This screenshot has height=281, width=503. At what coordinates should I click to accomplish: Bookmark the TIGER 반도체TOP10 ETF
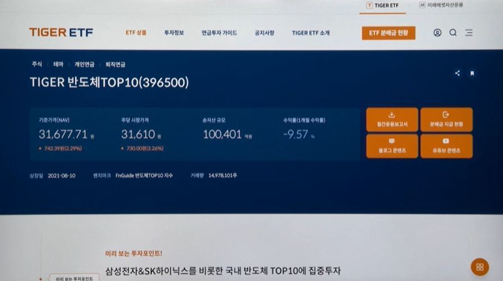[x=472, y=73]
